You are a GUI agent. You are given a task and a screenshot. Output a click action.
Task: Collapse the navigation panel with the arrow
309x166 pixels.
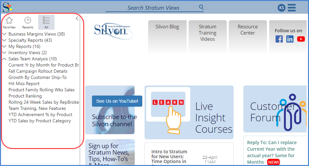77,19
